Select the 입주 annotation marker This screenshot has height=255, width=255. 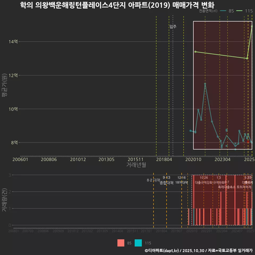pyautogui.click(x=173, y=26)
